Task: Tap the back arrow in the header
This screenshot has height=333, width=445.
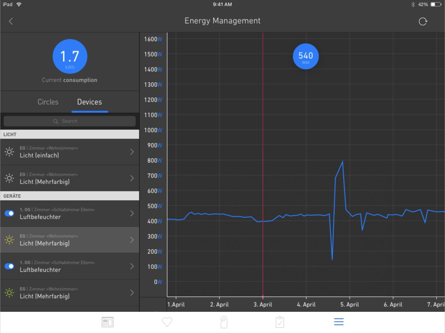Action: [11, 21]
